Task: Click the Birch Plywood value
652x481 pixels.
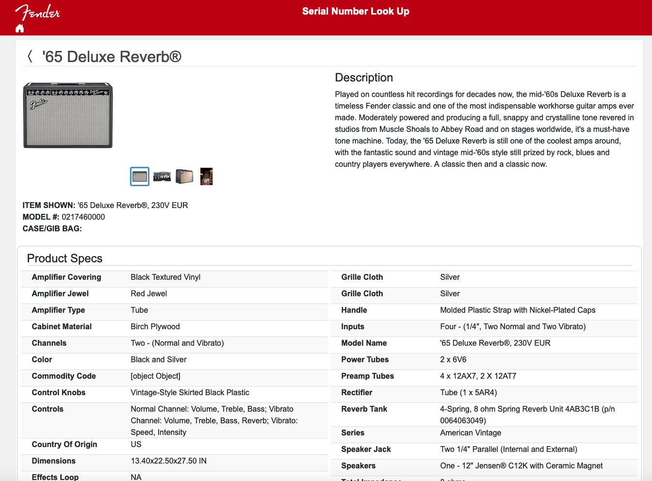Action: [155, 326]
